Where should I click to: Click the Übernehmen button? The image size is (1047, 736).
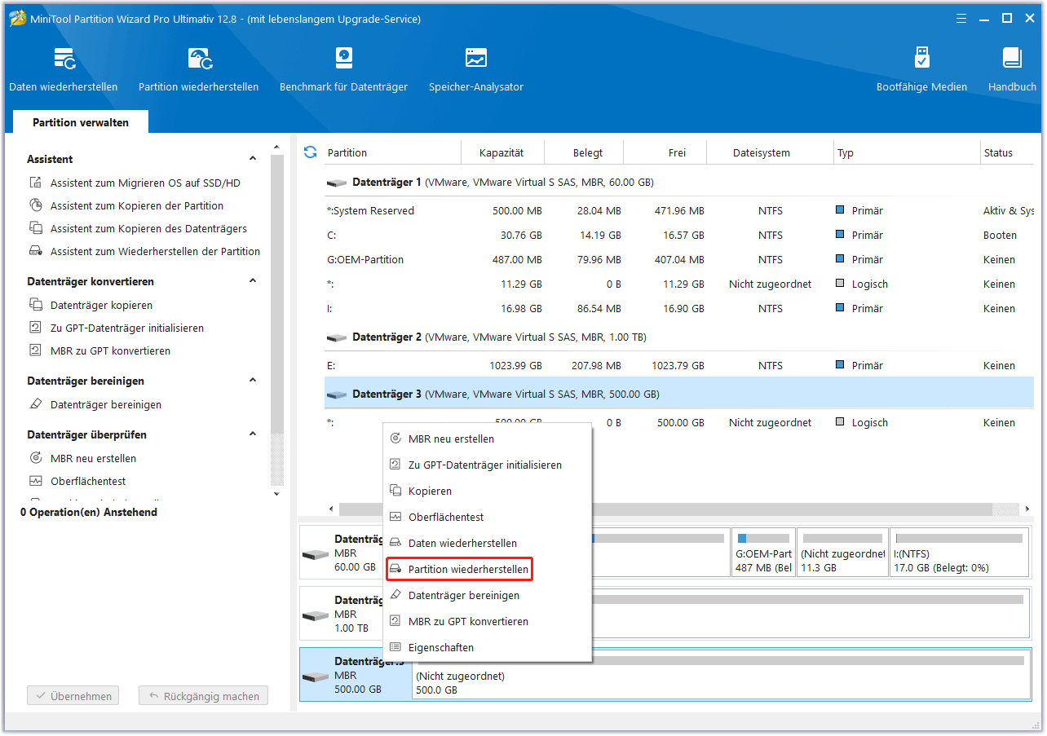pyautogui.click(x=73, y=697)
